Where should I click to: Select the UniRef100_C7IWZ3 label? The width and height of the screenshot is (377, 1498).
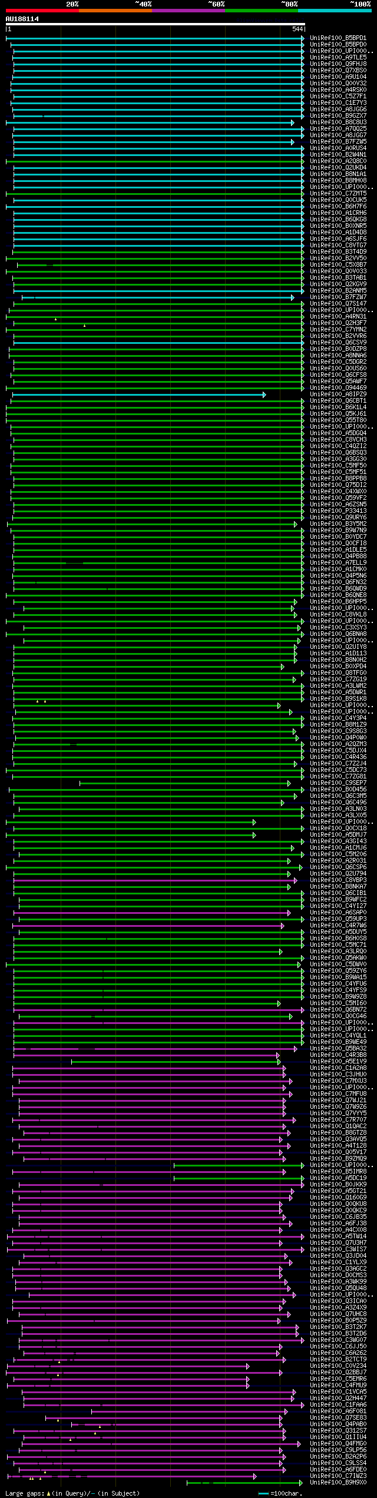(338, 1476)
